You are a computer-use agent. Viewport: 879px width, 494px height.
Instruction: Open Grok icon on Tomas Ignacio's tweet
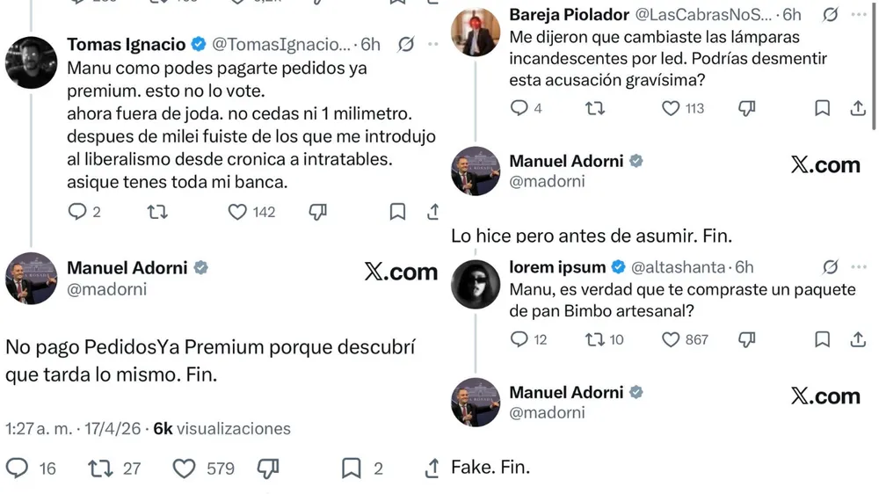pyautogui.click(x=406, y=44)
